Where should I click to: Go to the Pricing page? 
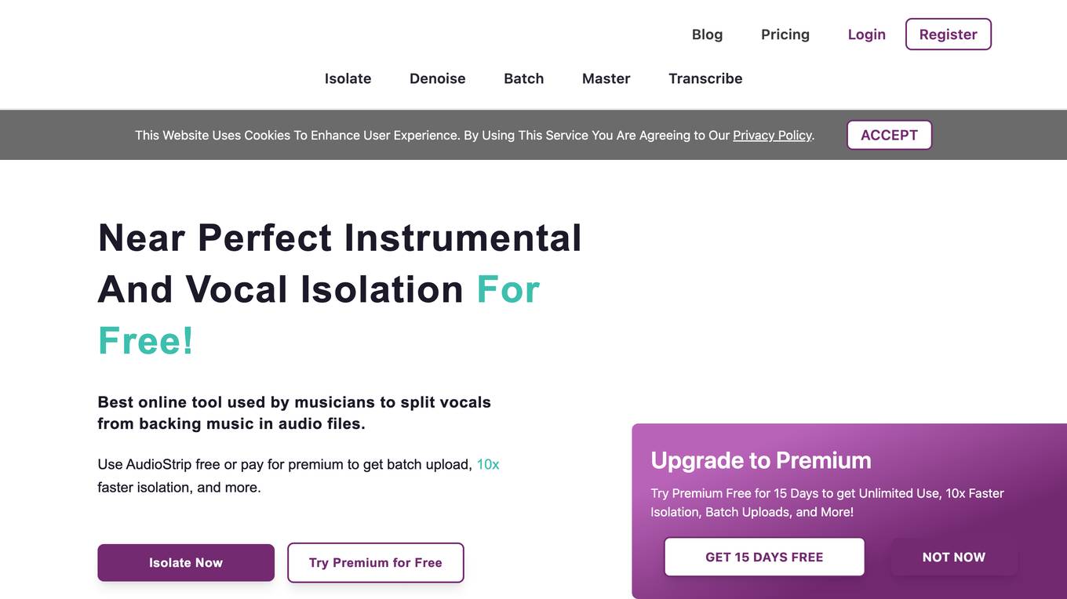pyautogui.click(x=785, y=34)
